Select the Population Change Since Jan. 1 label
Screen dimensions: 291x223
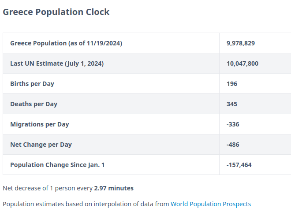(57, 165)
